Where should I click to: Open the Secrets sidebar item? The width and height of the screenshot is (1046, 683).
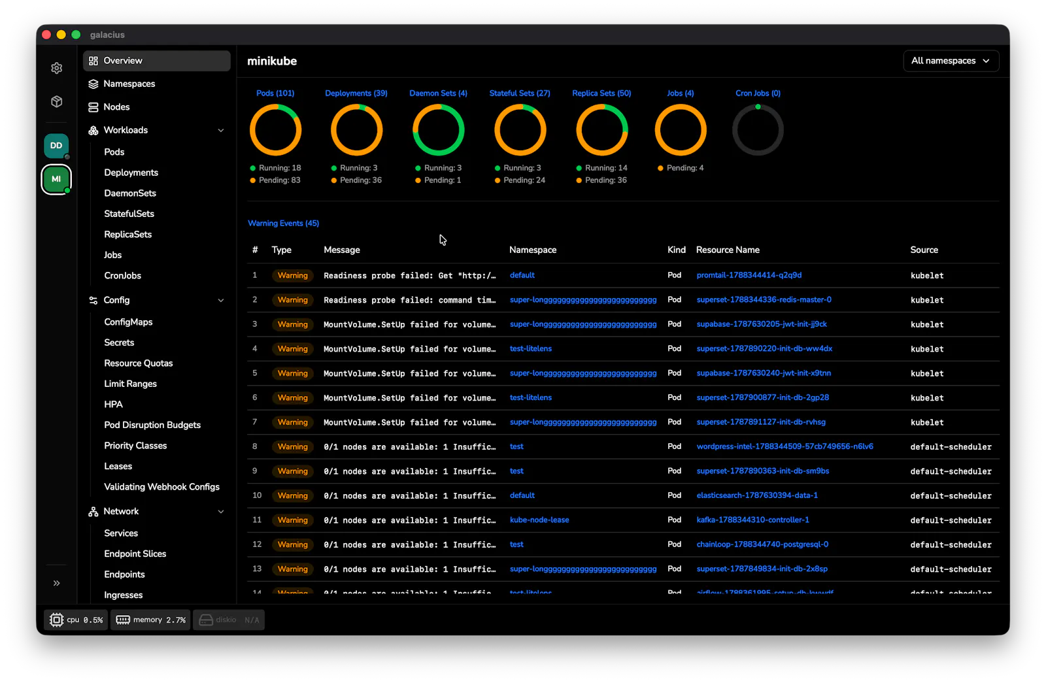tap(119, 342)
